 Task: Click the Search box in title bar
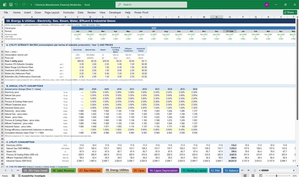click(151, 4)
